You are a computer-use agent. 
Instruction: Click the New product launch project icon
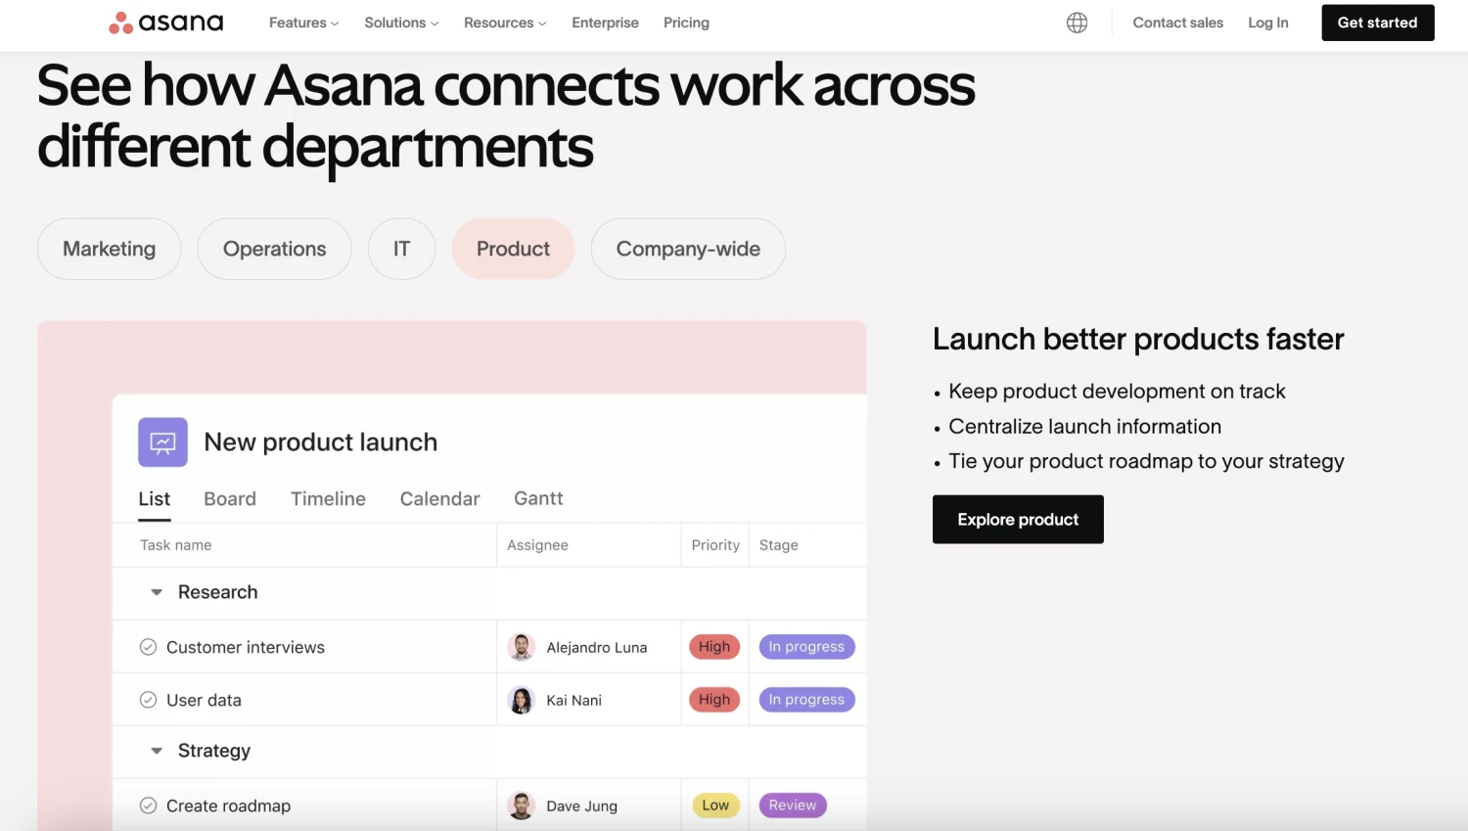(x=162, y=442)
